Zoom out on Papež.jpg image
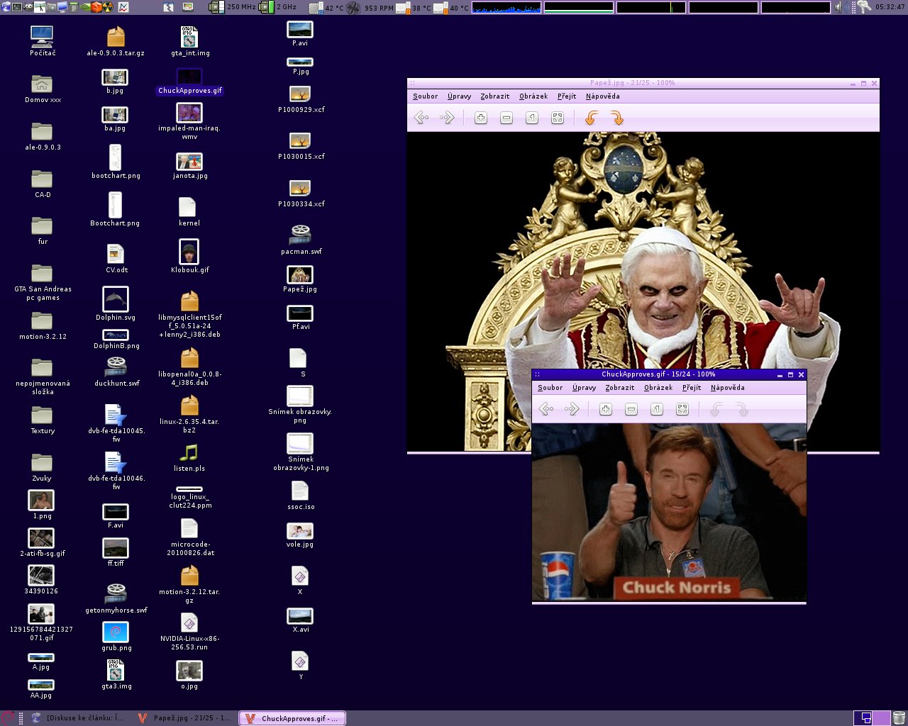 (506, 118)
